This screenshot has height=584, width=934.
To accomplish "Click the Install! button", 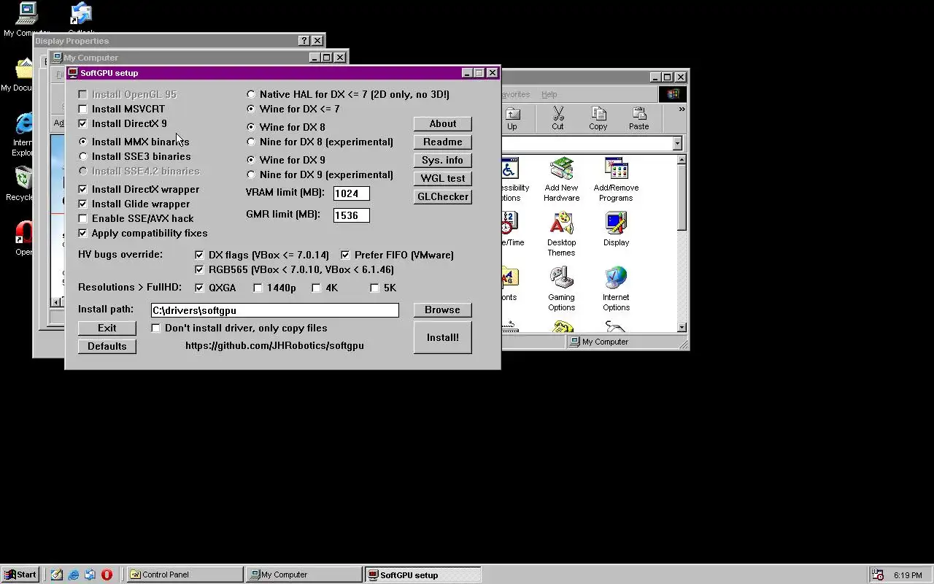I will pyautogui.click(x=443, y=337).
